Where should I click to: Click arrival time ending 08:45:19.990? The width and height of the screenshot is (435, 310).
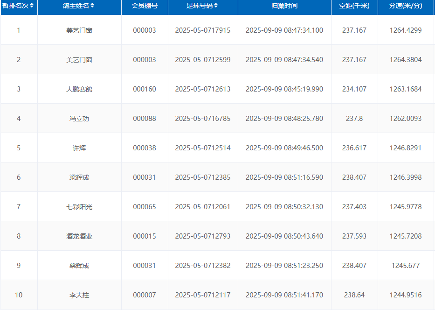(284, 89)
